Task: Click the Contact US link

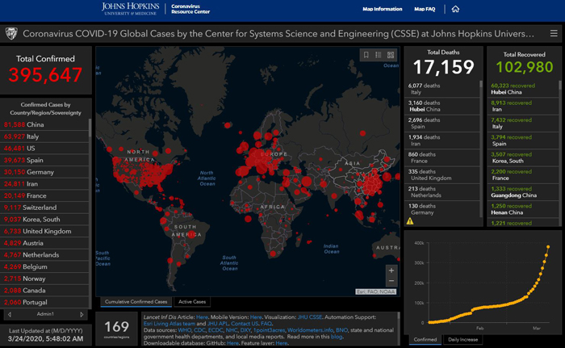Action: pos(245,324)
